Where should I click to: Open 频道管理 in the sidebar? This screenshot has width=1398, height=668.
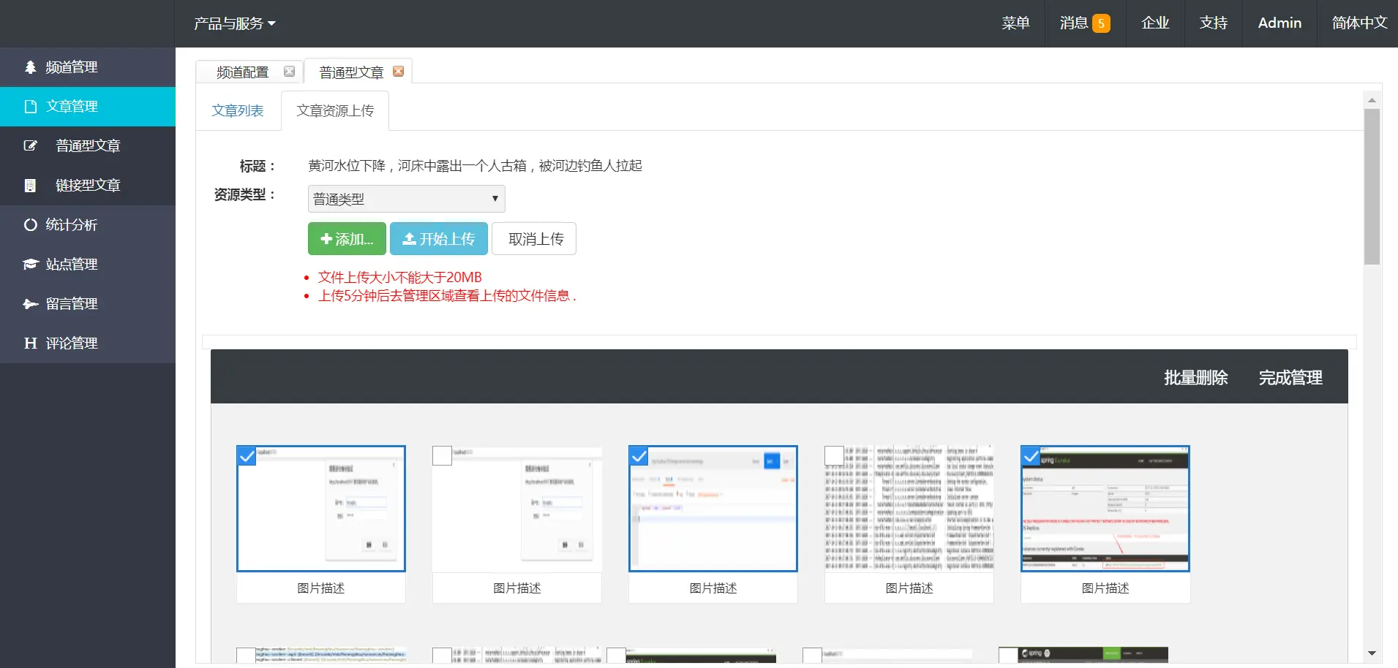pos(88,67)
